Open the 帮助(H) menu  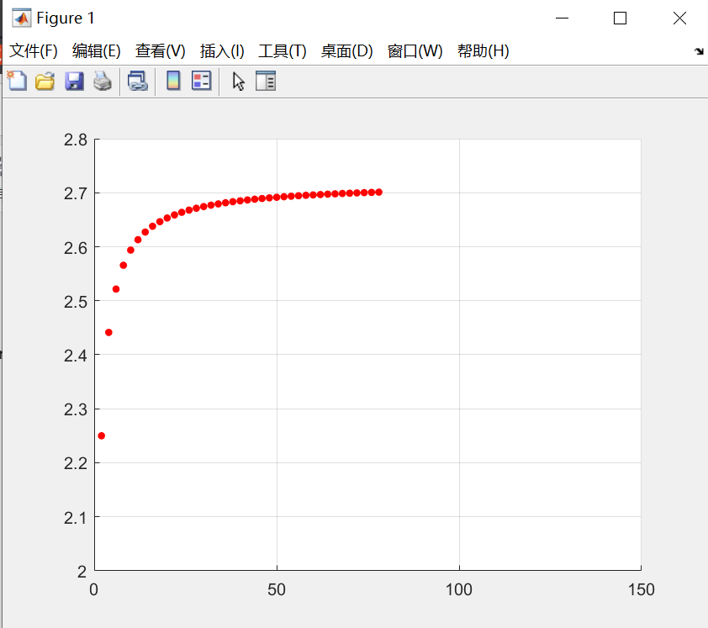483,51
